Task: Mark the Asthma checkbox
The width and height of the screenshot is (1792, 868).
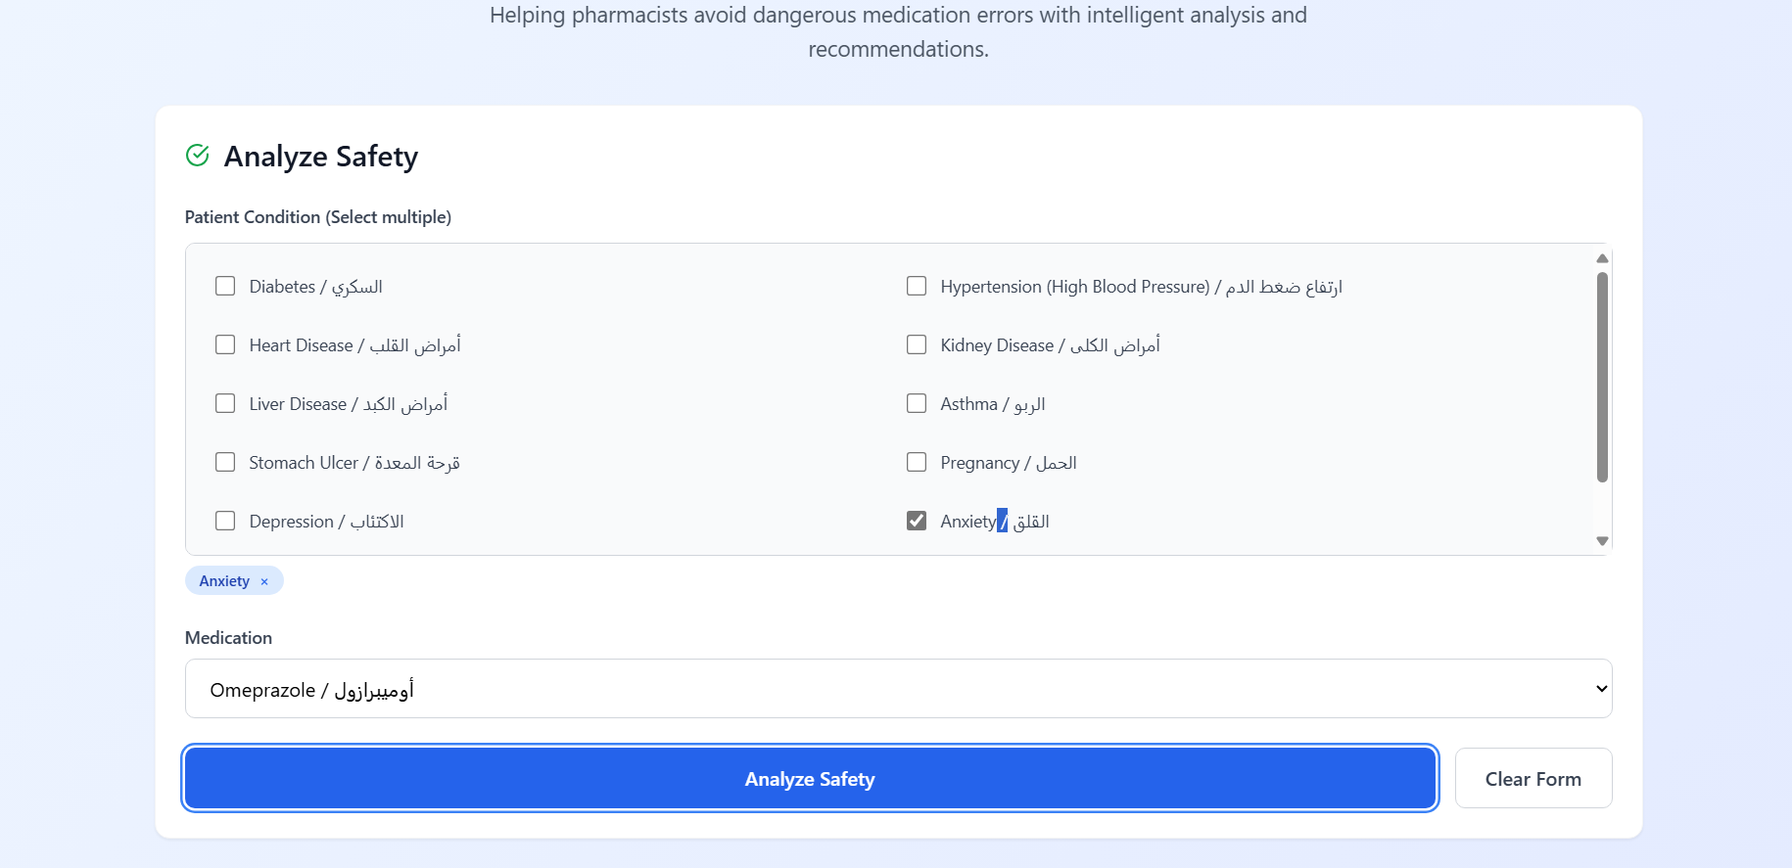Action: point(917,403)
